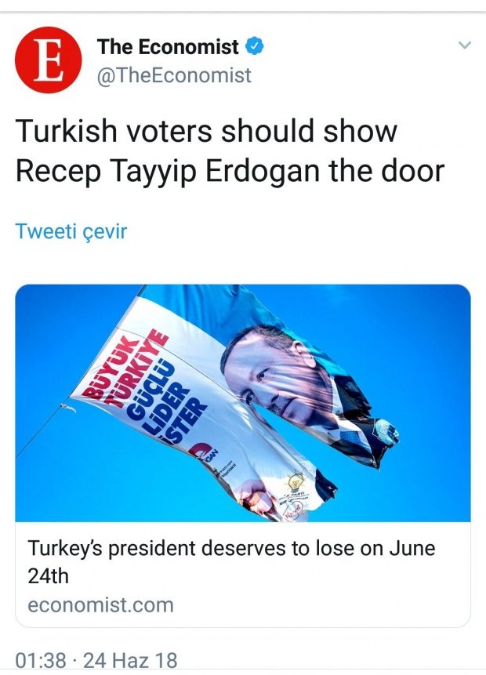Click the word Erdogan in tweet
This screenshot has width=486, height=675.
coord(262,171)
